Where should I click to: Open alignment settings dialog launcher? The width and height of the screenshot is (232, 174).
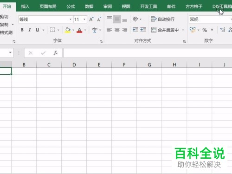pyautogui.click(x=184, y=41)
